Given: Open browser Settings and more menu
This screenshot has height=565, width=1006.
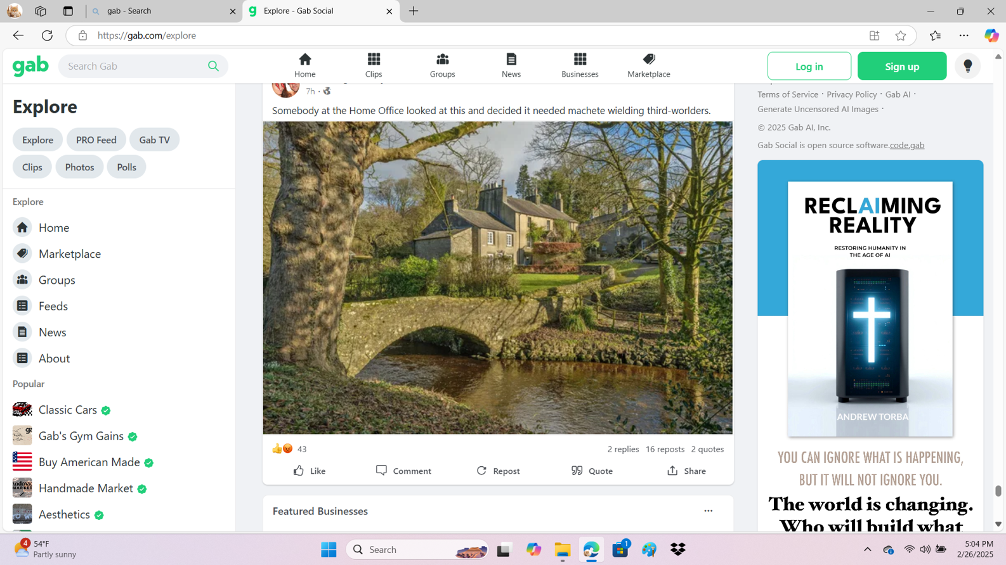Looking at the screenshot, I should (964, 35).
